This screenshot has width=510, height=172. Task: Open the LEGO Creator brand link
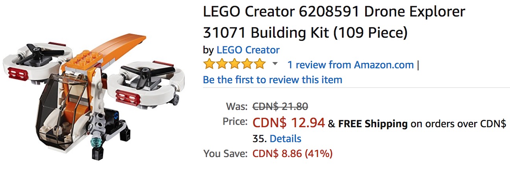[248, 50]
